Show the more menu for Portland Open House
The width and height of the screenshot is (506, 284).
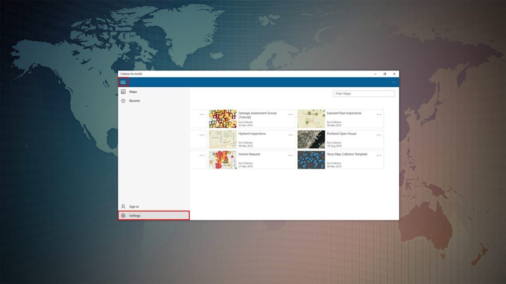(x=379, y=135)
